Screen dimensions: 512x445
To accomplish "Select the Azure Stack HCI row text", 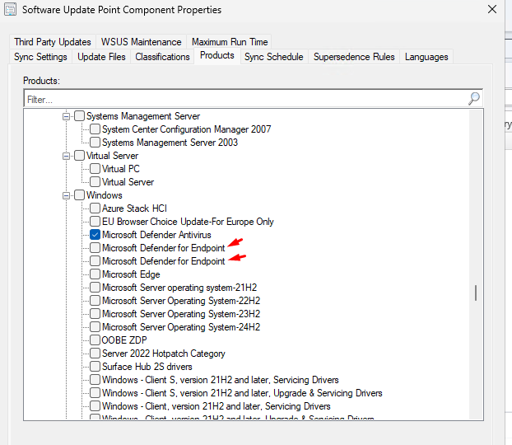I will coord(134,208).
